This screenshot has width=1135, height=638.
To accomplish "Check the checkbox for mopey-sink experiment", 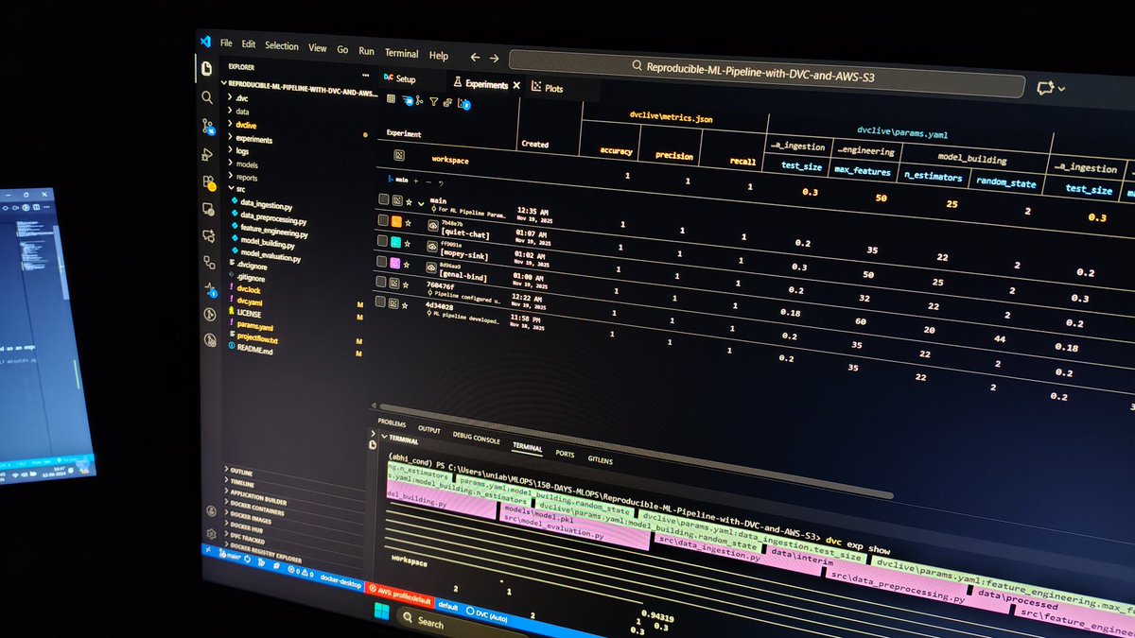I will point(382,240).
